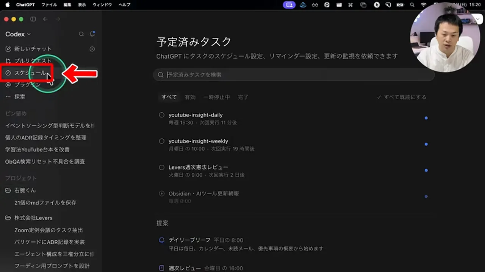Open the ファイル menu

(x=49, y=5)
